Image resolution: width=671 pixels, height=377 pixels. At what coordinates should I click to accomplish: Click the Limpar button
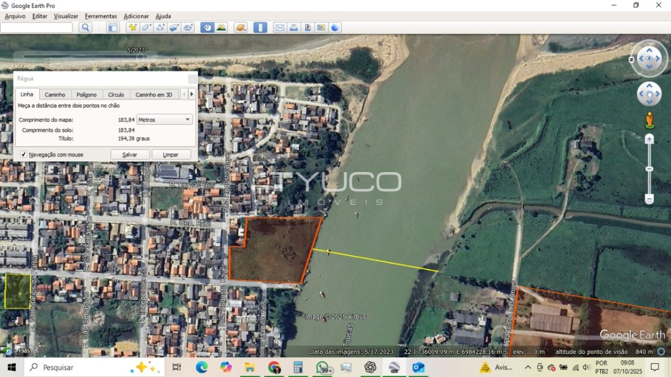[171, 155]
